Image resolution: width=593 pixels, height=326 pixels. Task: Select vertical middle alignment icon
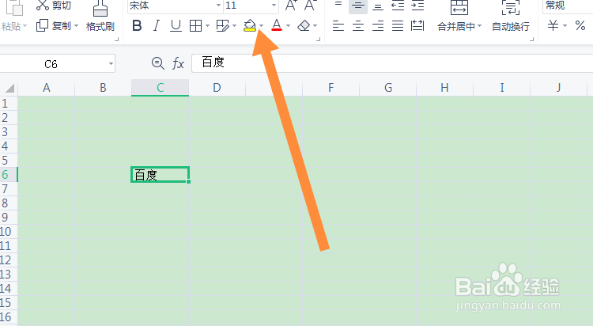point(357,6)
